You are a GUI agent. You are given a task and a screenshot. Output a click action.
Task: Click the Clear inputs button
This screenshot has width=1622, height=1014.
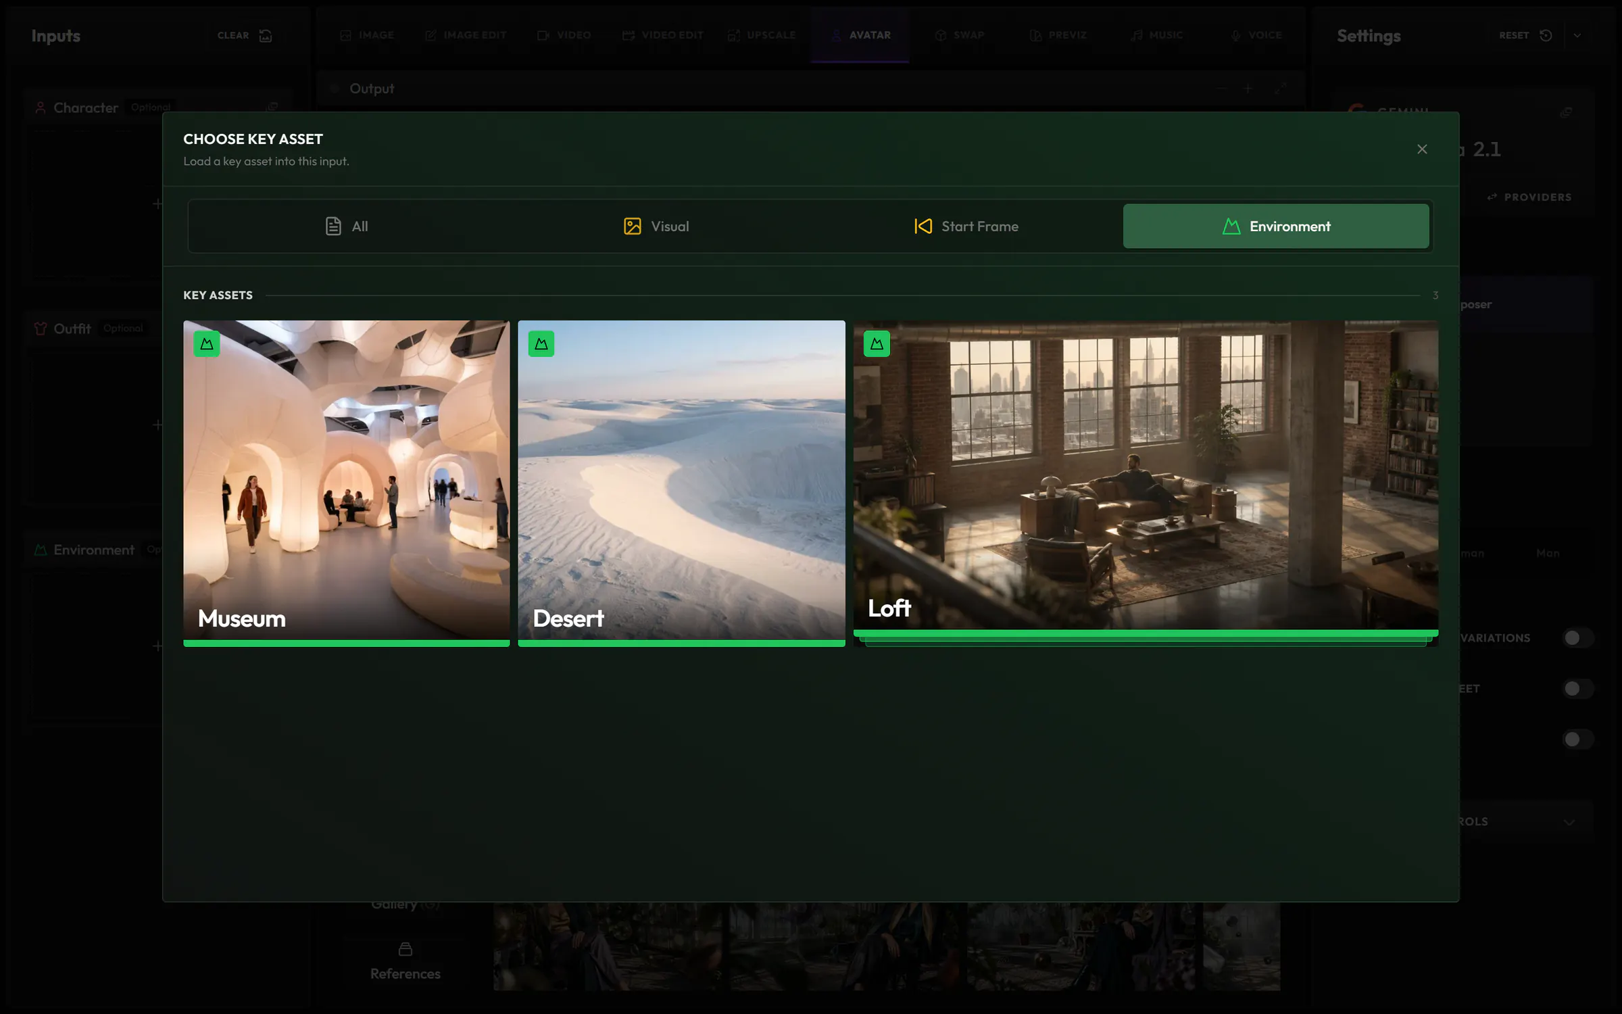pos(245,35)
